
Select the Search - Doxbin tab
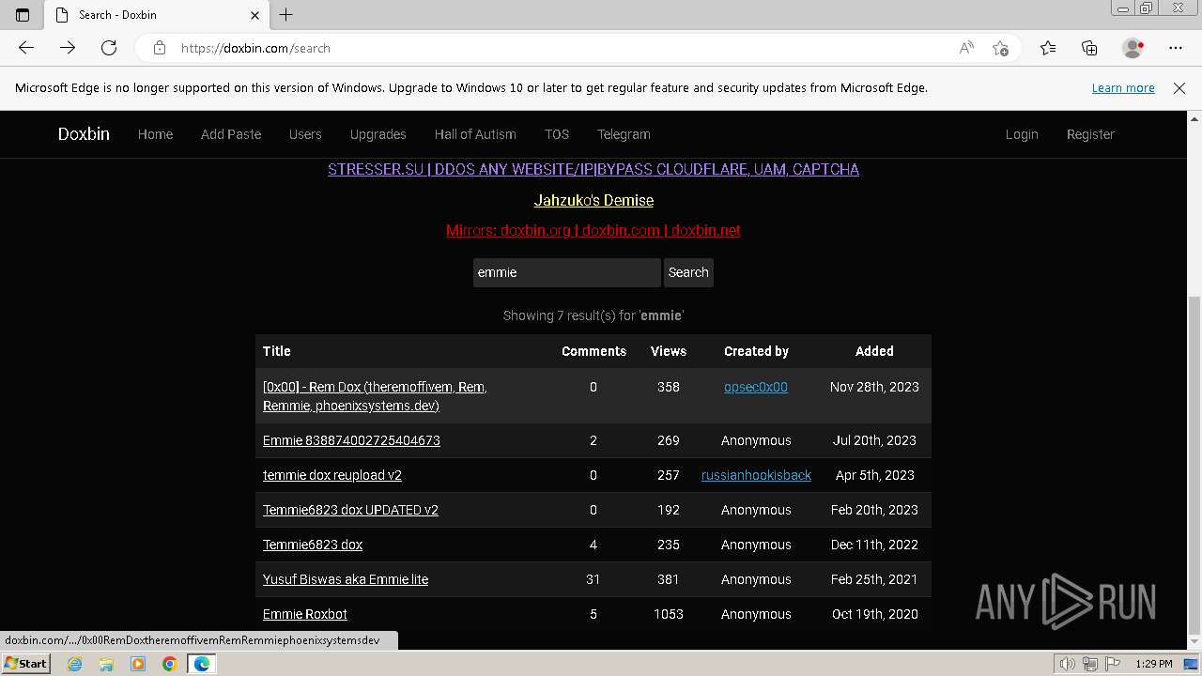coord(155,15)
